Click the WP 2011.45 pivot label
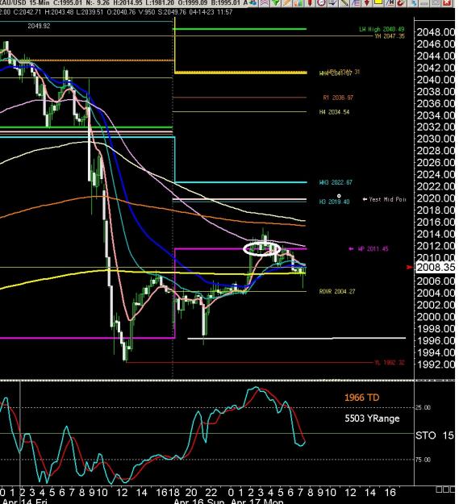The width and height of the screenshot is (459, 504). pos(373,249)
